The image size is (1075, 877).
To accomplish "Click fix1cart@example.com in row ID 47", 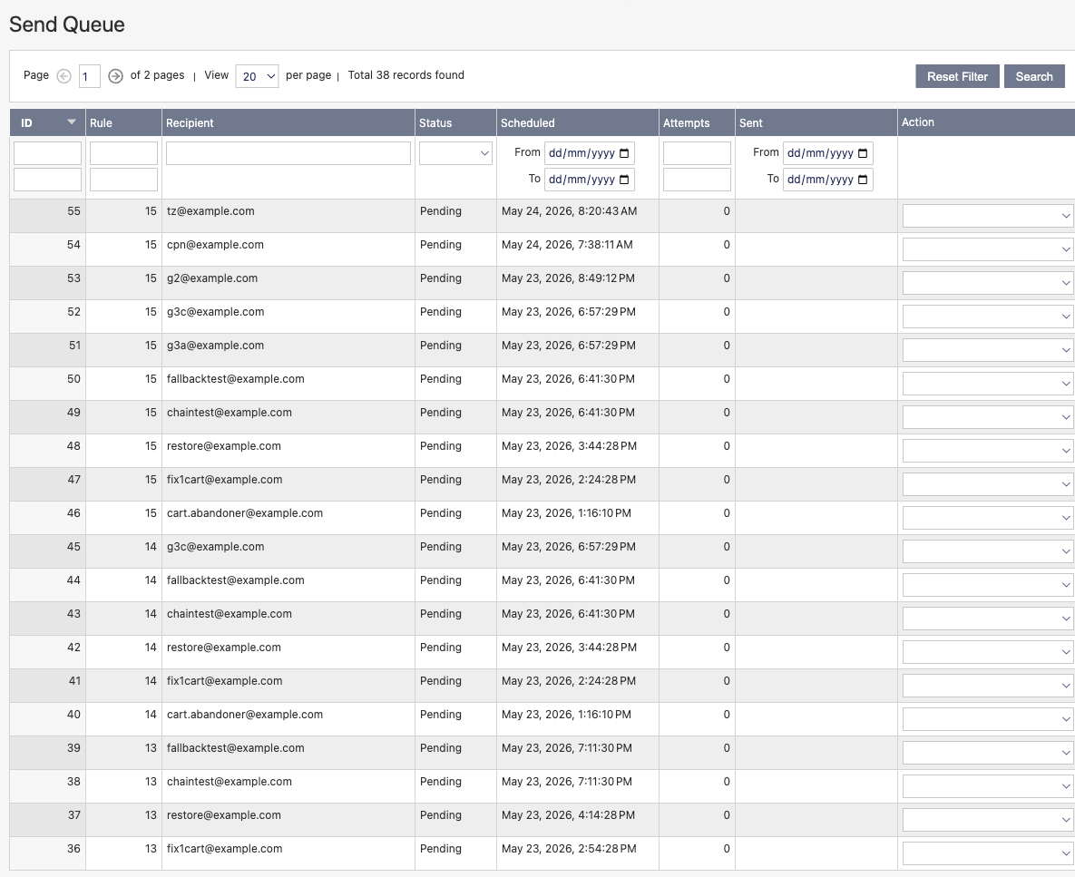I will 224,480.
